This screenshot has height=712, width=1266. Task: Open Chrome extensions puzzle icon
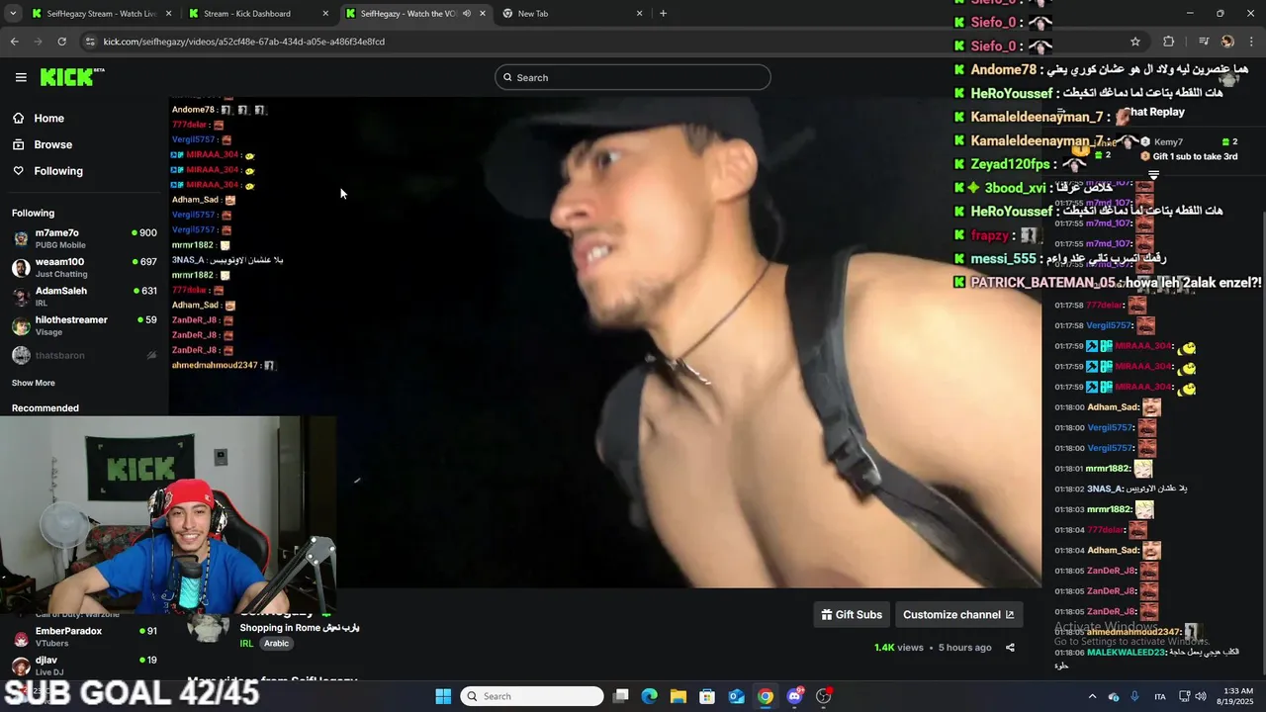pos(1168,42)
